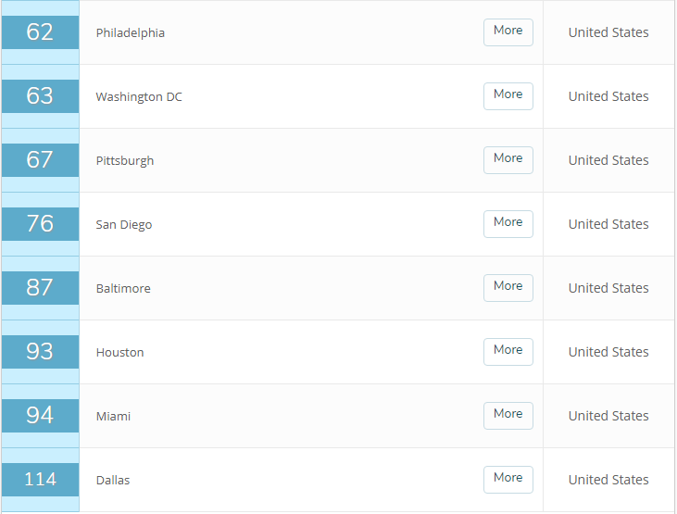Image resolution: width=677 pixels, height=514 pixels.
Task: Open More details for Washington DC
Action: pyautogui.click(x=508, y=95)
